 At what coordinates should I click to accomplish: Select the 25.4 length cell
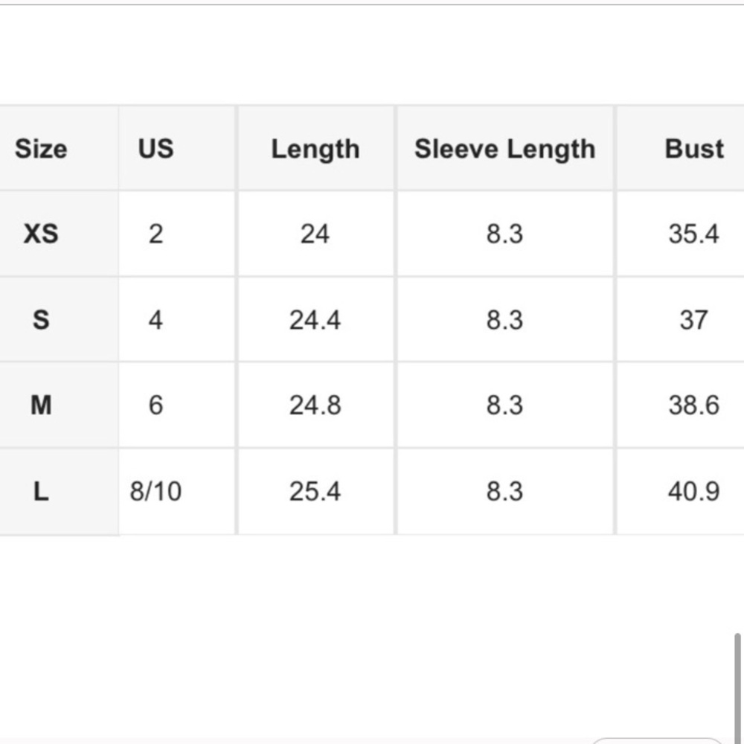point(315,491)
